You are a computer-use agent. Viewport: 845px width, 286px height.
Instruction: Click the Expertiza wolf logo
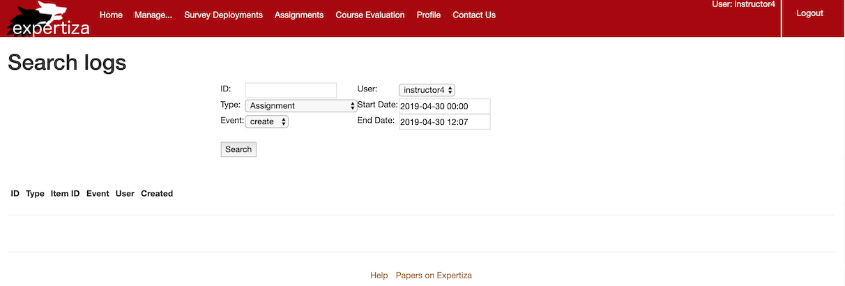click(x=46, y=19)
